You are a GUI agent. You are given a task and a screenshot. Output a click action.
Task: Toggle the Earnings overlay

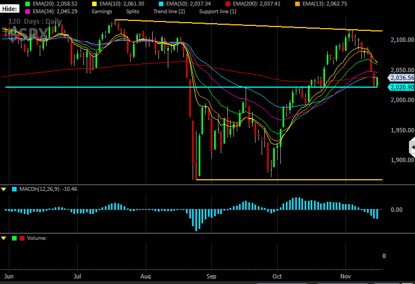(x=102, y=12)
